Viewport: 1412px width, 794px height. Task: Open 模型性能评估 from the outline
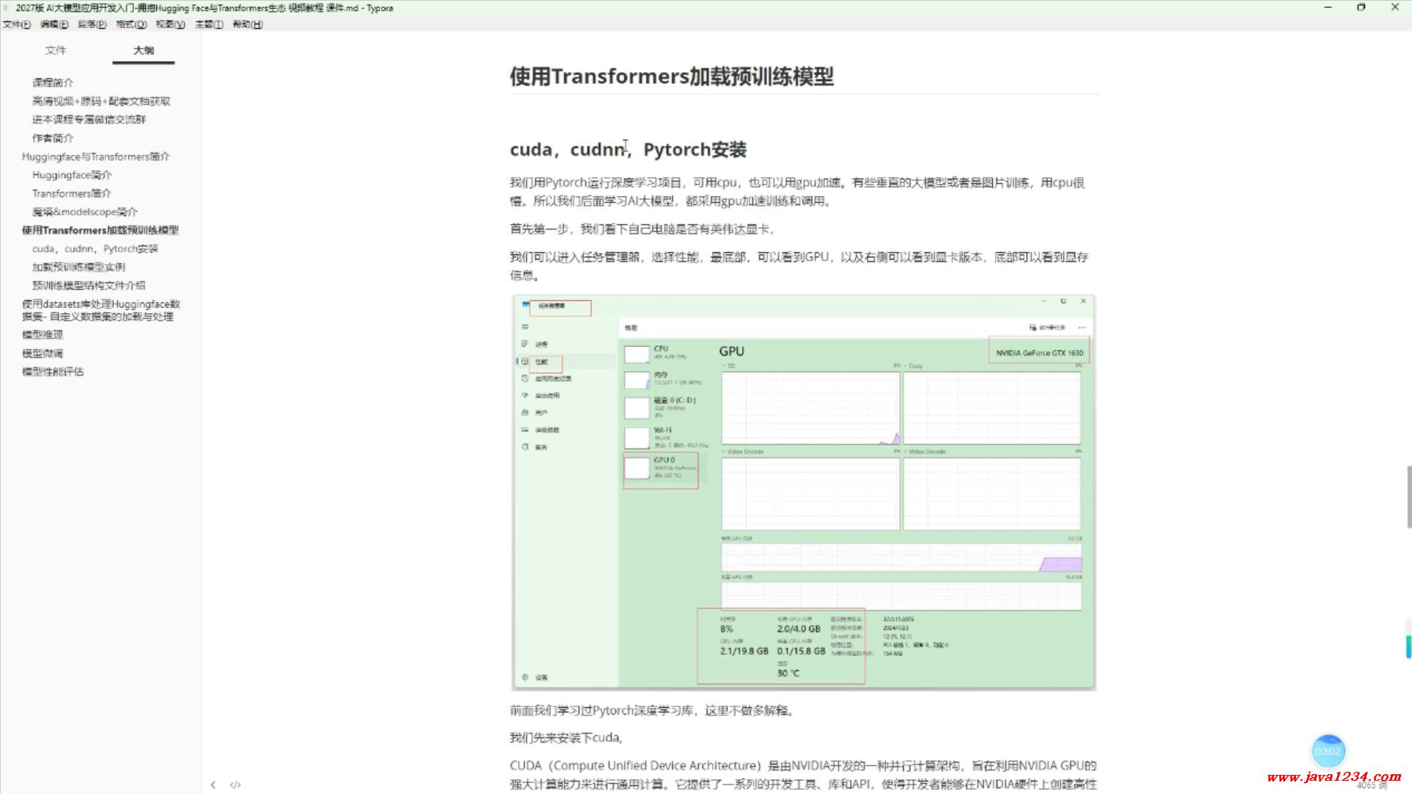pyautogui.click(x=51, y=371)
